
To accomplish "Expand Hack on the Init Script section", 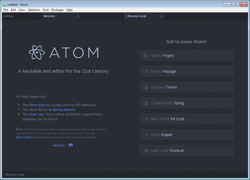I will (x=187, y=119).
